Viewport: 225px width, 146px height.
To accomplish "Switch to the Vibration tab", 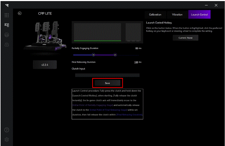I will [x=177, y=15].
